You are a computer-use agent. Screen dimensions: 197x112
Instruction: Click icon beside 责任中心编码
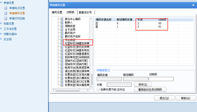click(62, 19)
